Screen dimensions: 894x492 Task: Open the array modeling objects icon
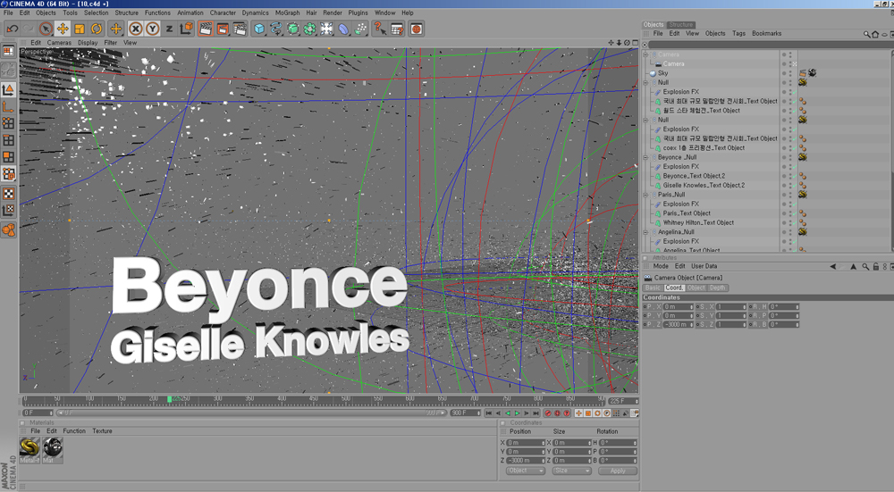click(309, 29)
